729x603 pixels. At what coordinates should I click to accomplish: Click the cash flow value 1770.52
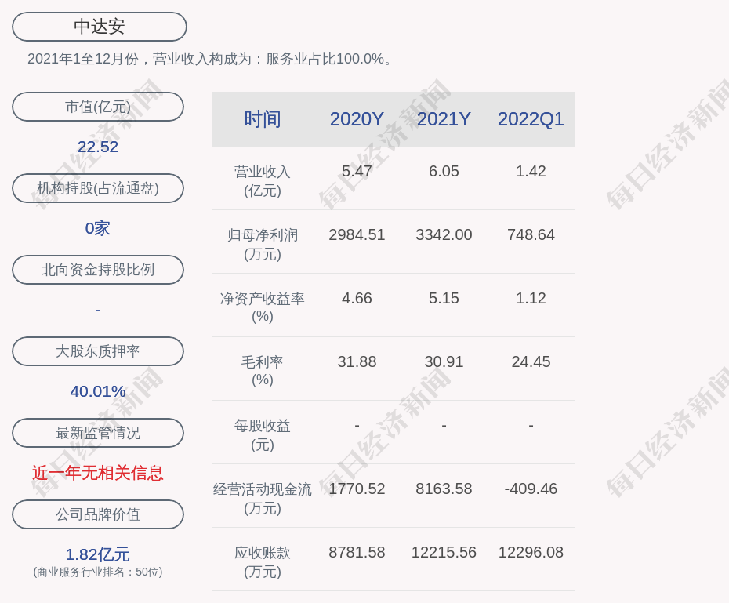pos(357,489)
